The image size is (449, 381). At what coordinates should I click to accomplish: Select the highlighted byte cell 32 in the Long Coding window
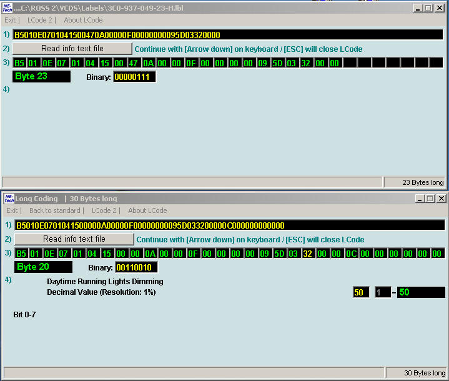[x=307, y=254]
